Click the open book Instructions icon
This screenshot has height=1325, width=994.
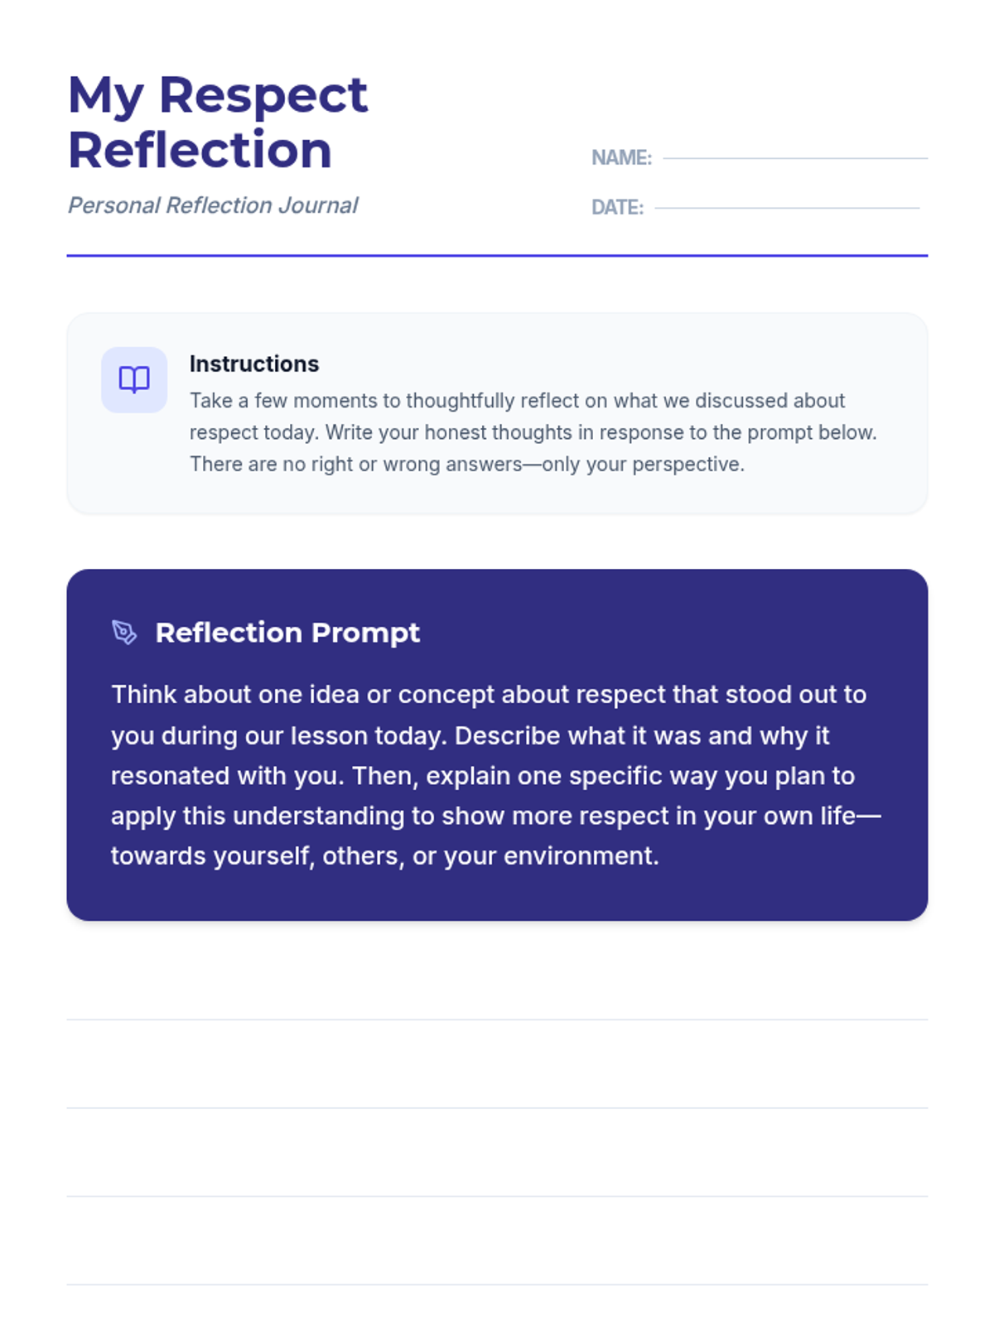point(134,380)
